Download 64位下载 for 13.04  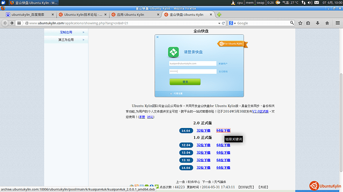point(223,152)
